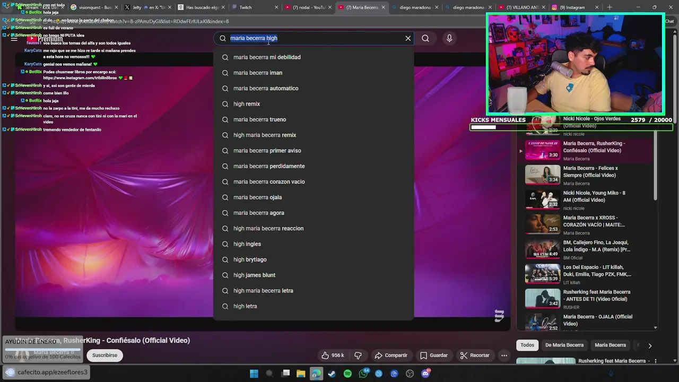The image size is (679, 382).
Task: Select 'maria becerra agora' suggestion
Action: pyautogui.click(x=314, y=213)
